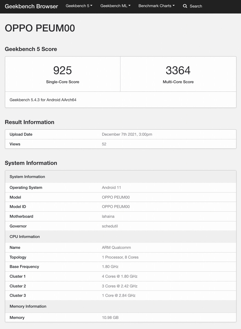Click the Model row label
241x329 pixels.
15,197
